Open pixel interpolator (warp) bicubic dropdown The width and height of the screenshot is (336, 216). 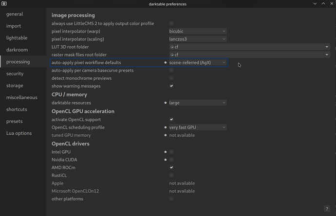tap(197, 31)
